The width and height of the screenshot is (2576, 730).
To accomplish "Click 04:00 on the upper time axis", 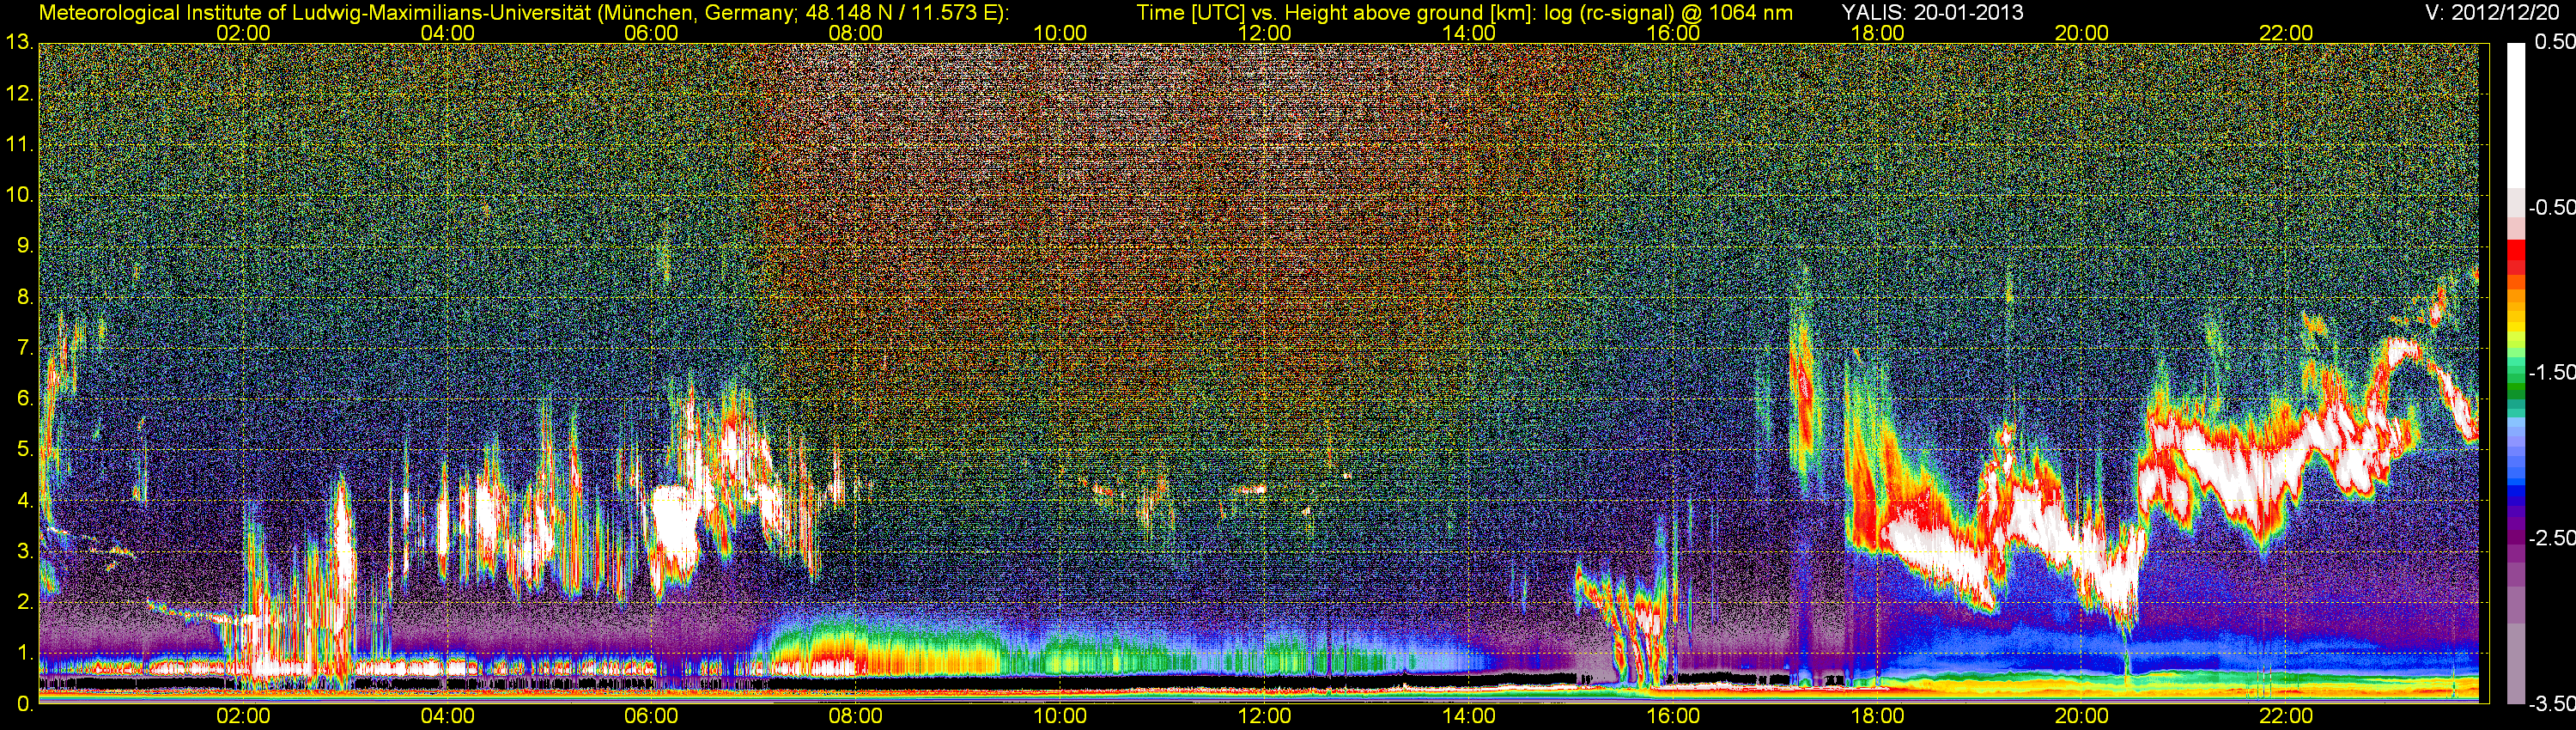I will (x=447, y=33).
